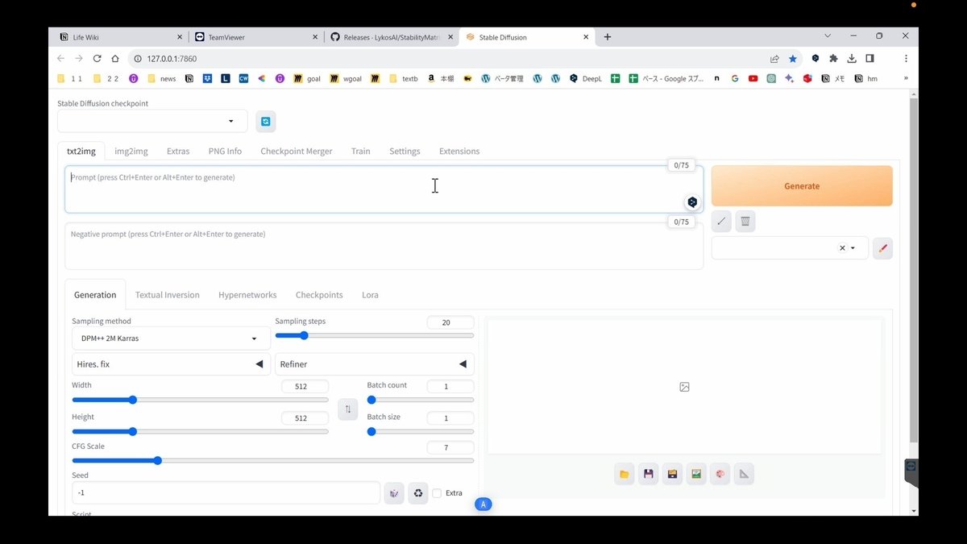Click the Batch count slider
Image resolution: width=967 pixels, height=544 pixels.
pyautogui.click(x=421, y=400)
